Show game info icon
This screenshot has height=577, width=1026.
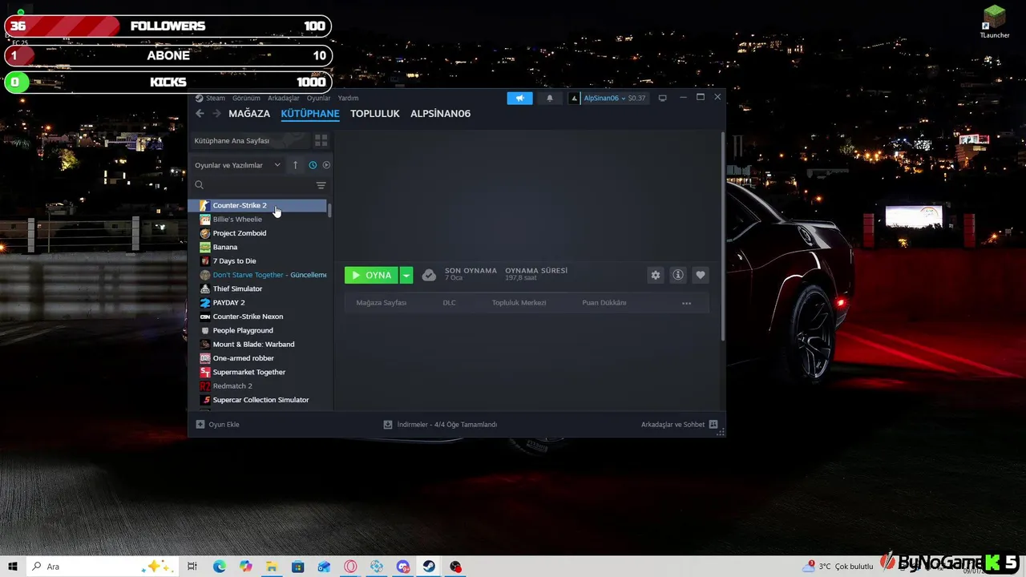click(x=678, y=275)
